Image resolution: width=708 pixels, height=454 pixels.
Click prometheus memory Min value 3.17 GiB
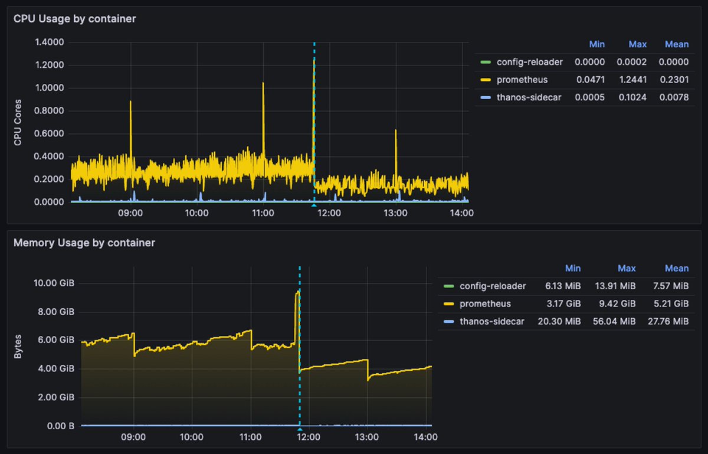pyautogui.click(x=563, y=303)
